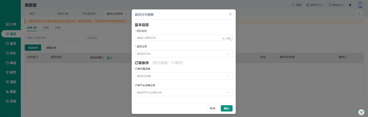Click the notification bell icon
This screenshot has width=368, height=117.
350,5
